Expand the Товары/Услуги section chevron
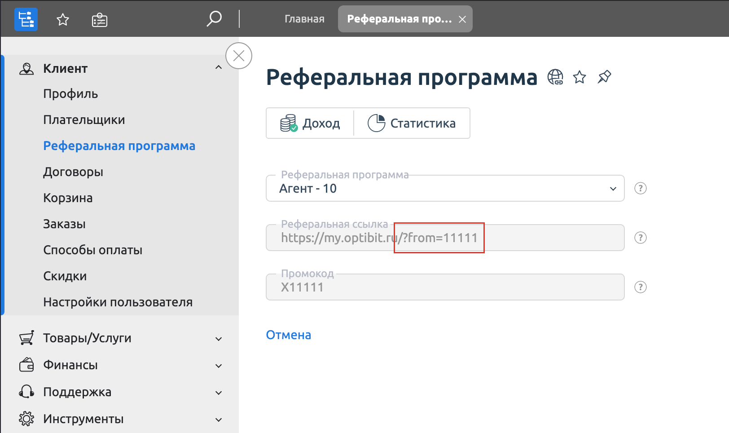Image resolution: width=729 pixels, height=433 pixels. [219, 339]
